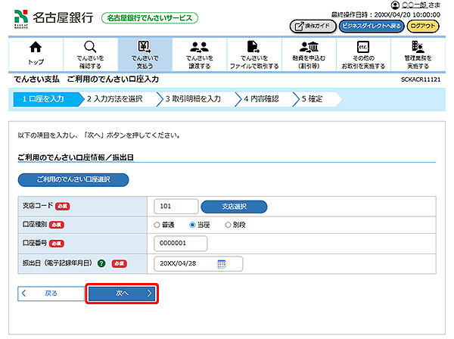
Task: Click the 支店コード input field
Action: (176, 207)
